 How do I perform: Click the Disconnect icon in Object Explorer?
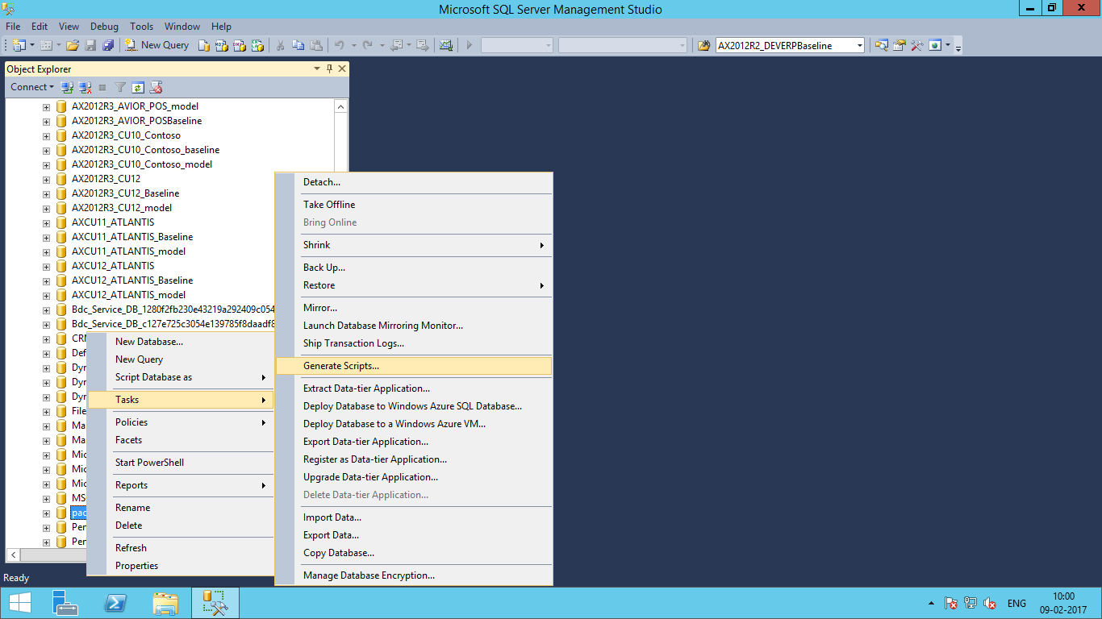click(x=85, y=87)
